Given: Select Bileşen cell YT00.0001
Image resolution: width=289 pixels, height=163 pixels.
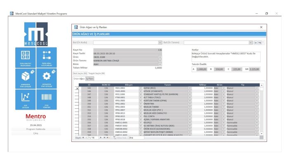Looking at the screenshot, I should click(x=127, y=98).
